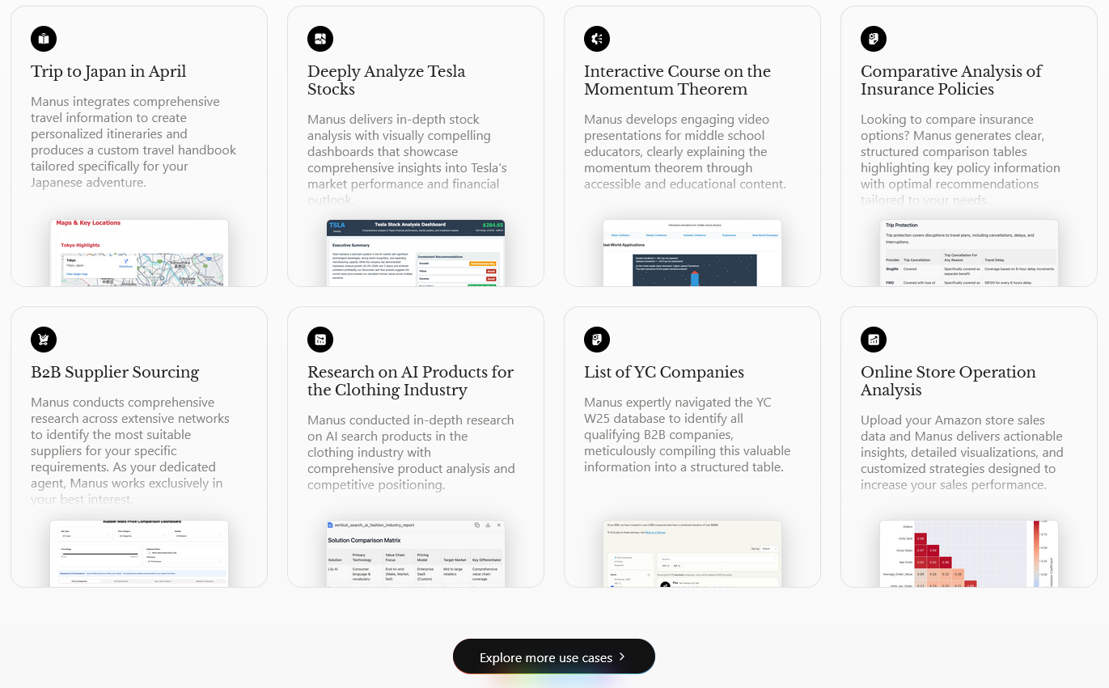Click the graph icon for Online Store Analysis
This screenshot has width=1109, height=688.
[874, 340]
